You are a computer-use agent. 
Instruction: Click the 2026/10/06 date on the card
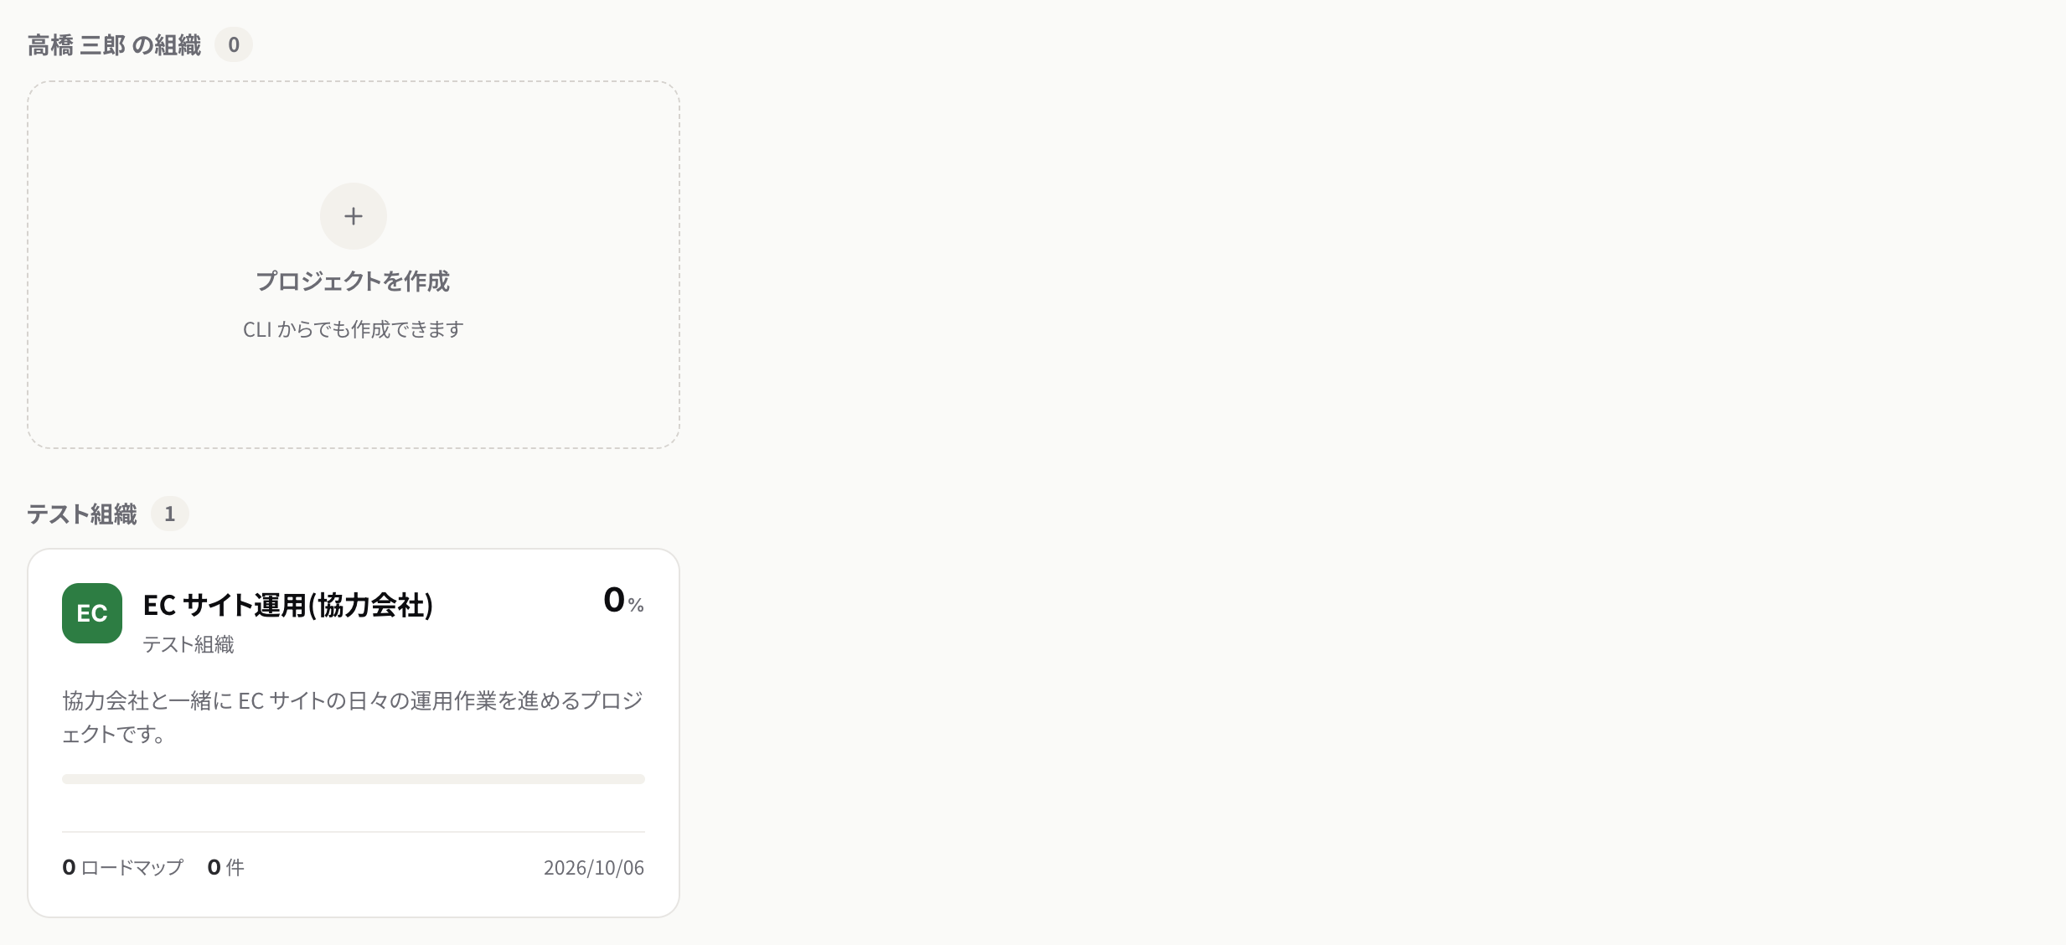594,868
